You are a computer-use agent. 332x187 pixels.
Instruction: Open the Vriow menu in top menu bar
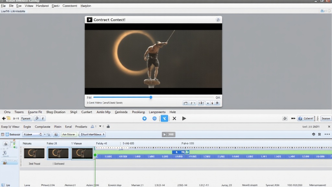tap(29, 6)
